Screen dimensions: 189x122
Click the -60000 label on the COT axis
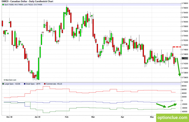(x=184, y=112)
